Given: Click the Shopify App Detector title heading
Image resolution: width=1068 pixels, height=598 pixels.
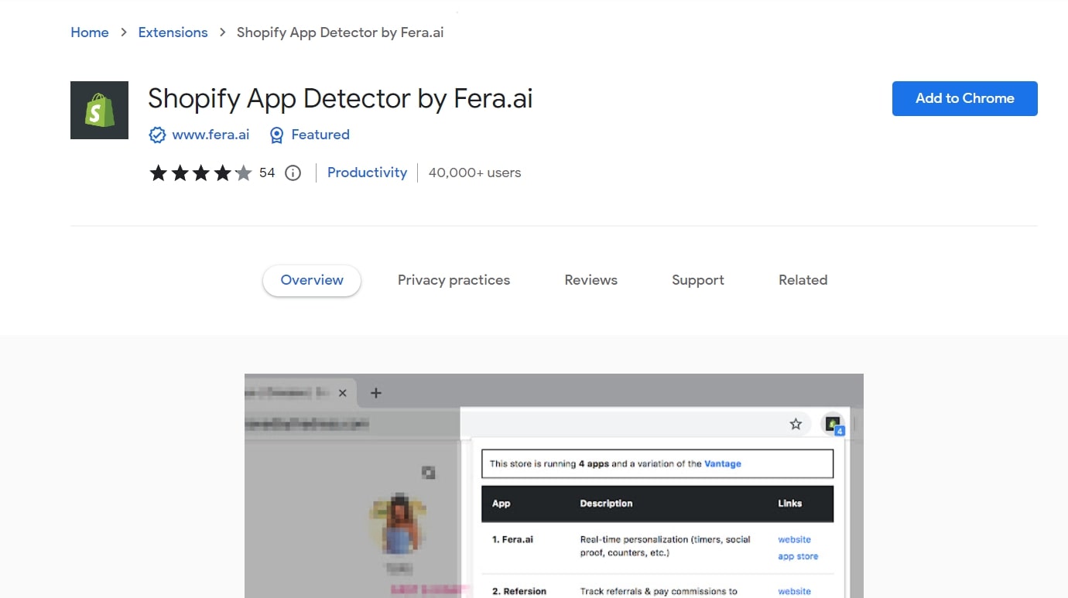Looking at the screenshot, I should [341, 98].
